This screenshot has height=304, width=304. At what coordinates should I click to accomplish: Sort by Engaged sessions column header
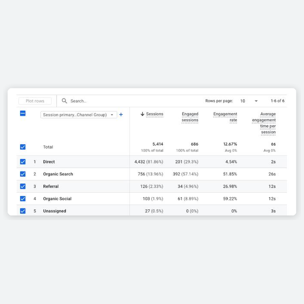190,117
